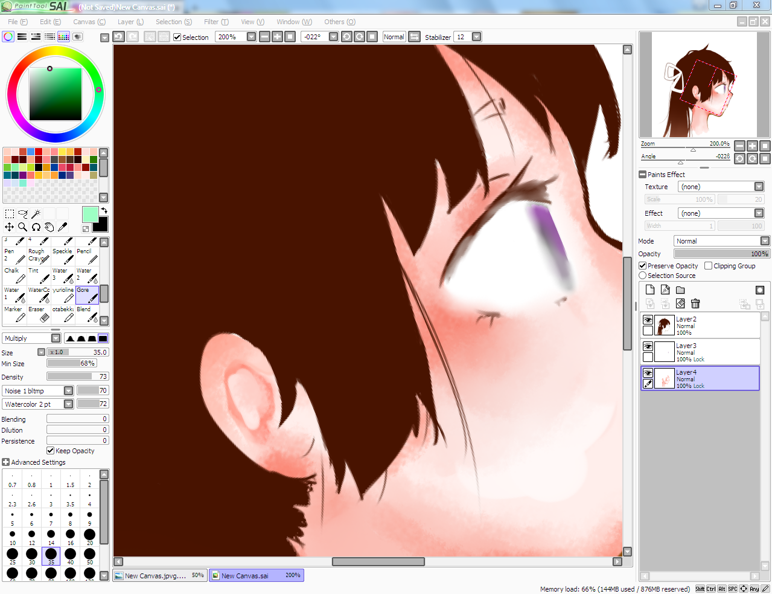Uncheck the Preserve Opacity checkbox
Image resolution: width=772 pixels, height=594 pixels.
[x=643, y=266]
